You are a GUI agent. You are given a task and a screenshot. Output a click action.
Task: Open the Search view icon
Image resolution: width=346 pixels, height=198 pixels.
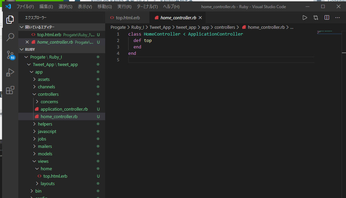coord(10,37)
